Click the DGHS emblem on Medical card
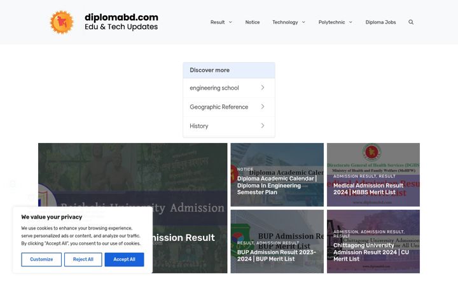 (x=371, y=152)
